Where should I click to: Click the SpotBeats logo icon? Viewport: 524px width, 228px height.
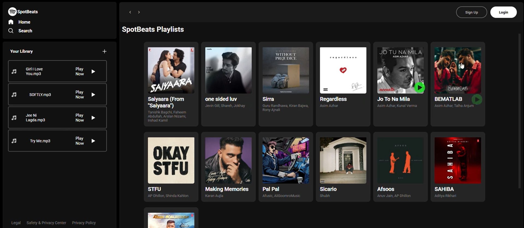[12, 12]
